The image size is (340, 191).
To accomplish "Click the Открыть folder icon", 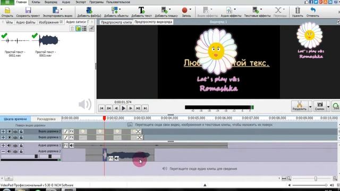I will (7, 10).
